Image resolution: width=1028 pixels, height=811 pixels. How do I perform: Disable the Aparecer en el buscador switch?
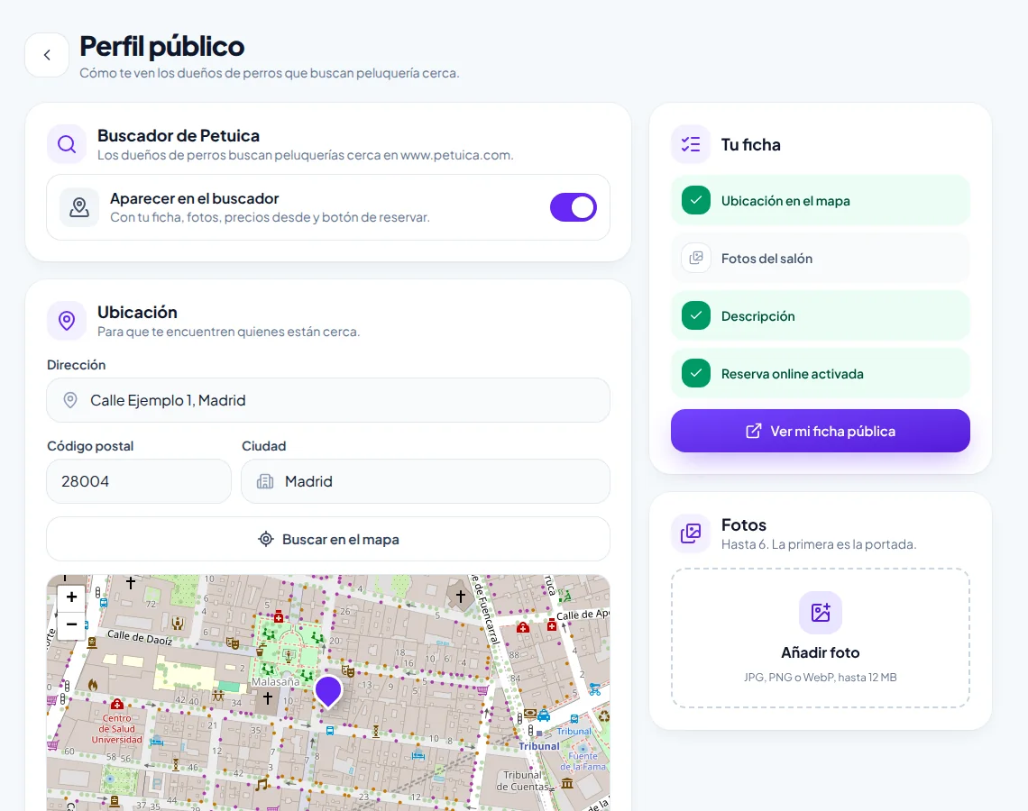point(573,207)
